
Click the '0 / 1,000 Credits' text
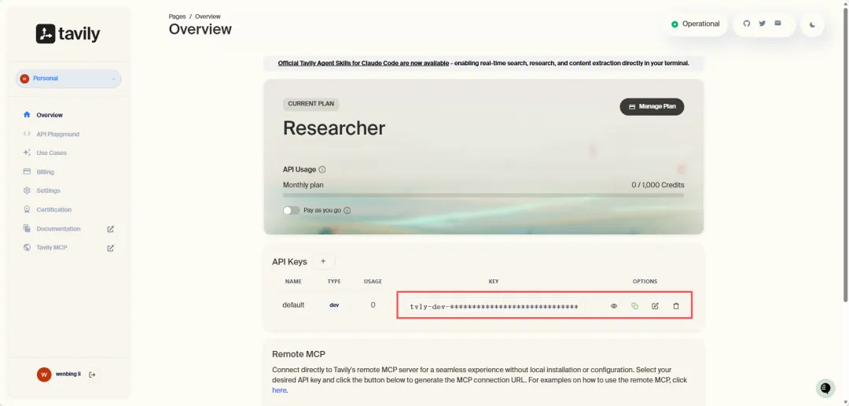658,185
